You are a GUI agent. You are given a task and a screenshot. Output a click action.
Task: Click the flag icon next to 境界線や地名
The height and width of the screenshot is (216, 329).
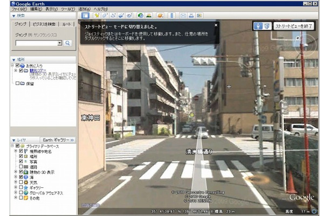[26, 151]
